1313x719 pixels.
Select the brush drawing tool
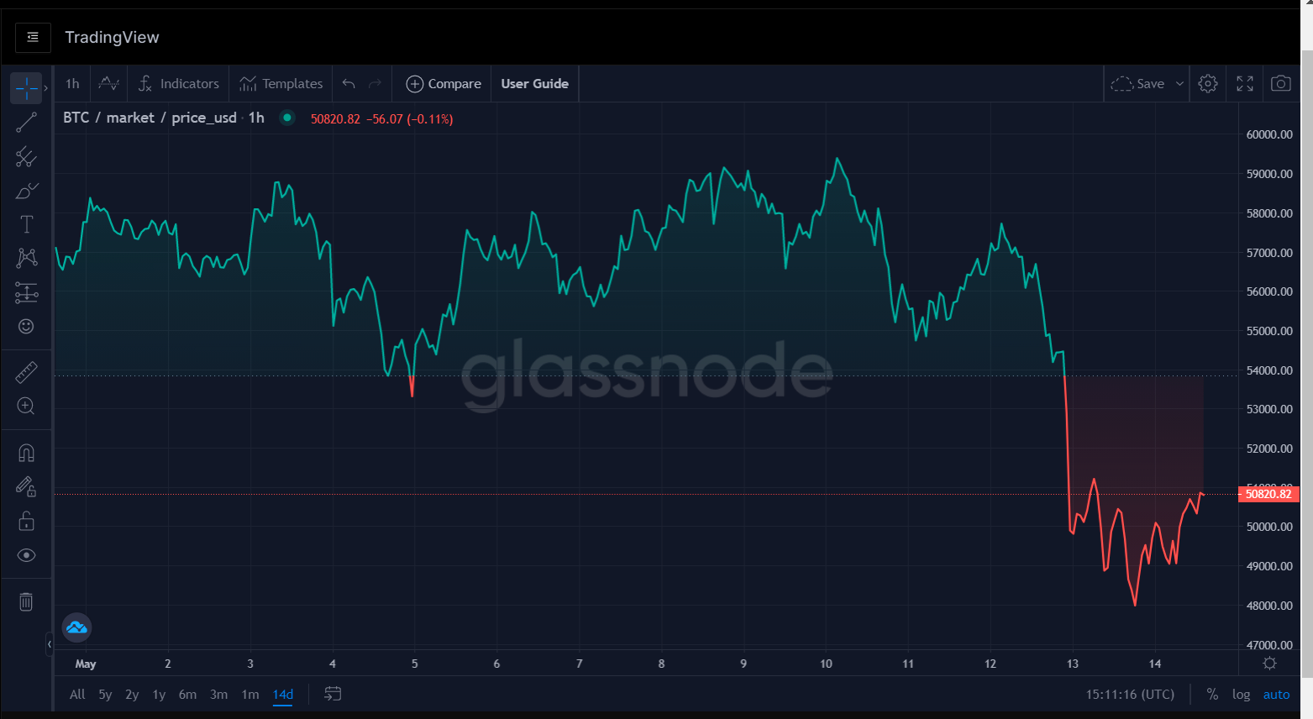pyautogui.click(x=26, y=192)
